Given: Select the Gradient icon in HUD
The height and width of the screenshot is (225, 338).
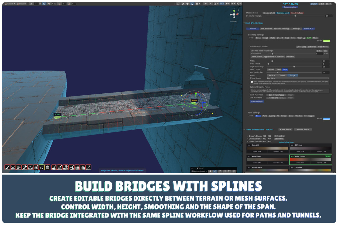Looking at the screenshot, I should (x=83, y=167).
